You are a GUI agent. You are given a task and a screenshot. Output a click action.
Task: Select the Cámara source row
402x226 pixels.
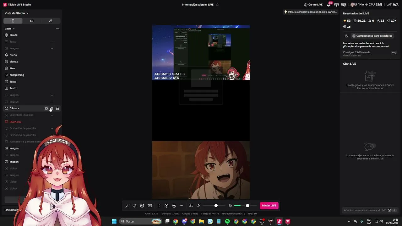[31, 108]
